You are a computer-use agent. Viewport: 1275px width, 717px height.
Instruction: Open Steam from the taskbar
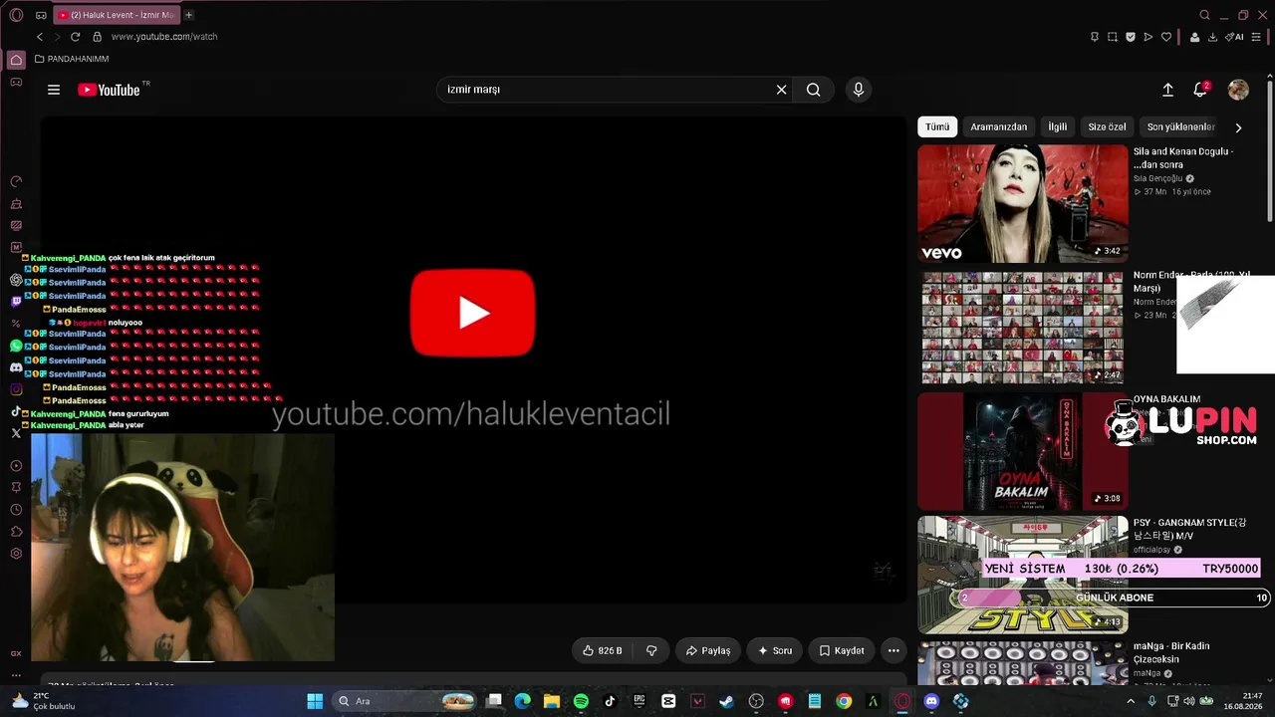click(x=726, y=701)
